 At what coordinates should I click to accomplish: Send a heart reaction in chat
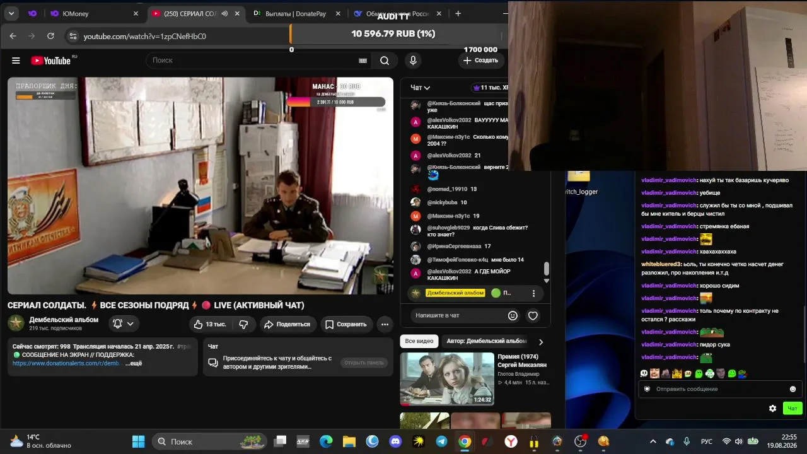click(533, 315)
